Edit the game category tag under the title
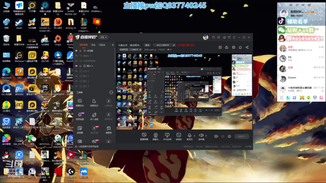This screenshot has height=183, width=326. coord(130,50)
